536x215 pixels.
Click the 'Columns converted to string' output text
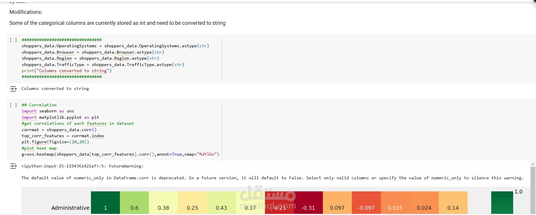tap(55, 89)
